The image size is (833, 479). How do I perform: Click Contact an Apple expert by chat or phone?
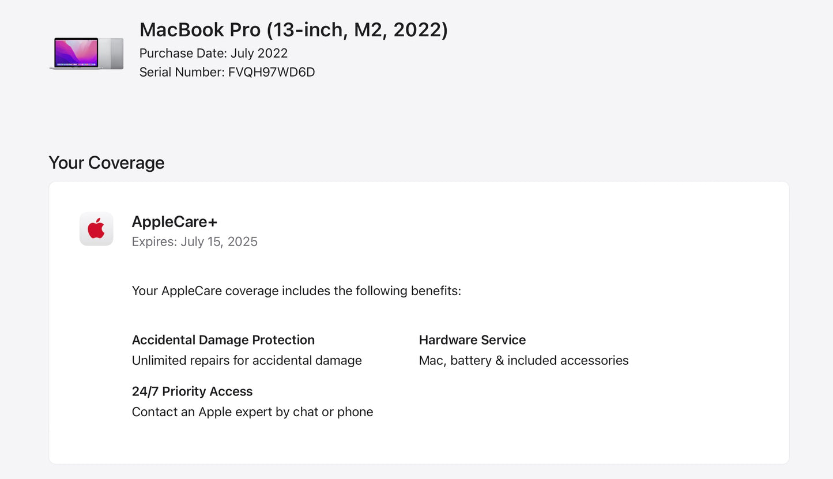pos(252,412)
